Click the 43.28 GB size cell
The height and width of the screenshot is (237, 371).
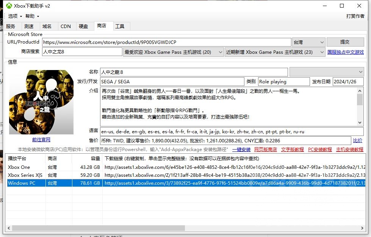tap(90, 167)
